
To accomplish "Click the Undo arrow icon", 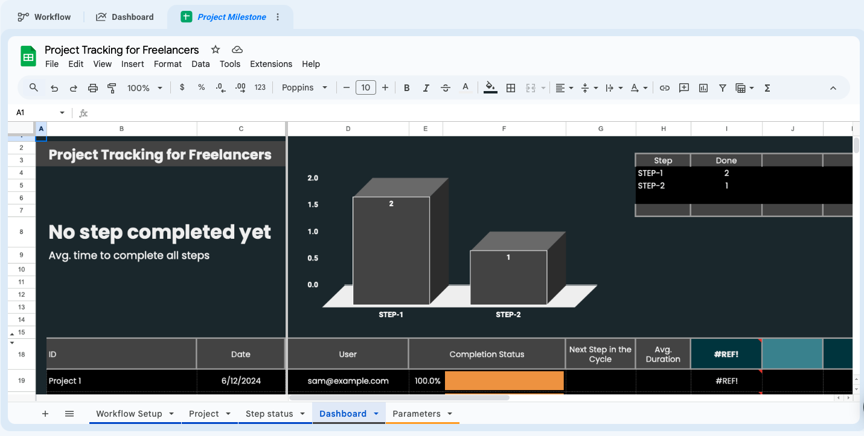I will coord(54,88).
